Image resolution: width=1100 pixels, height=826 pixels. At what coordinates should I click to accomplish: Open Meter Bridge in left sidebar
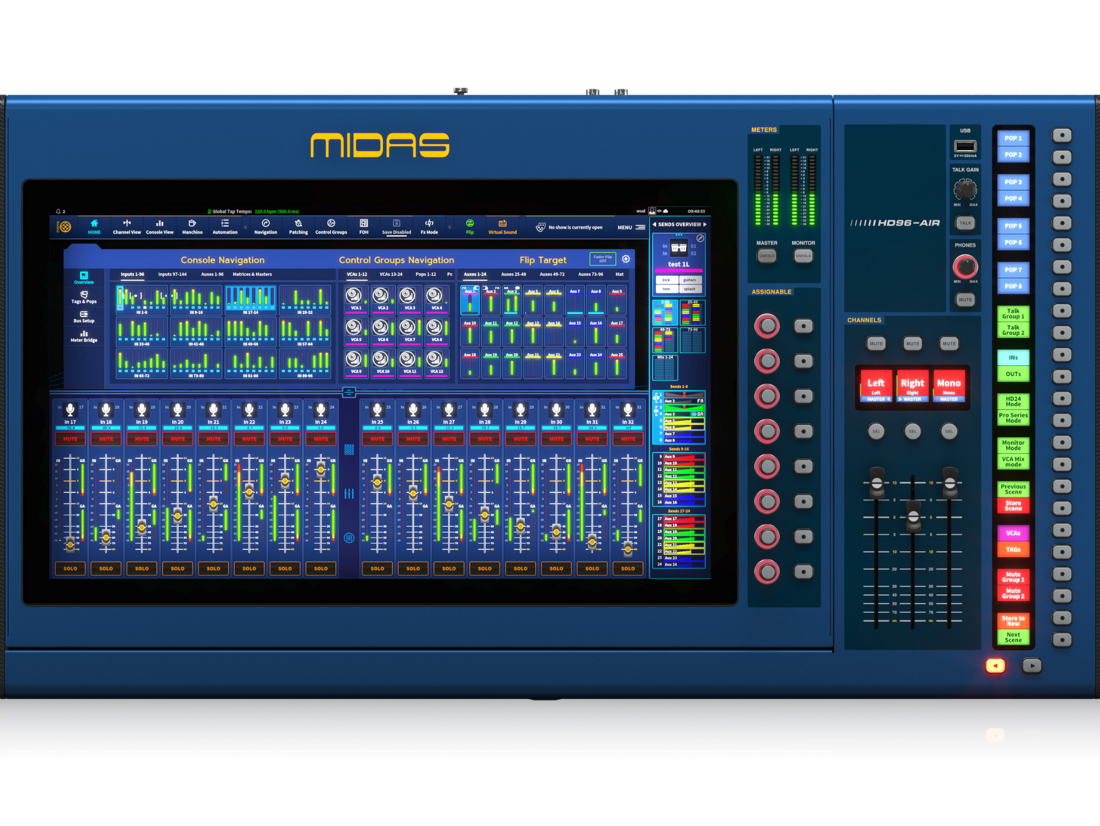(84, 336)
